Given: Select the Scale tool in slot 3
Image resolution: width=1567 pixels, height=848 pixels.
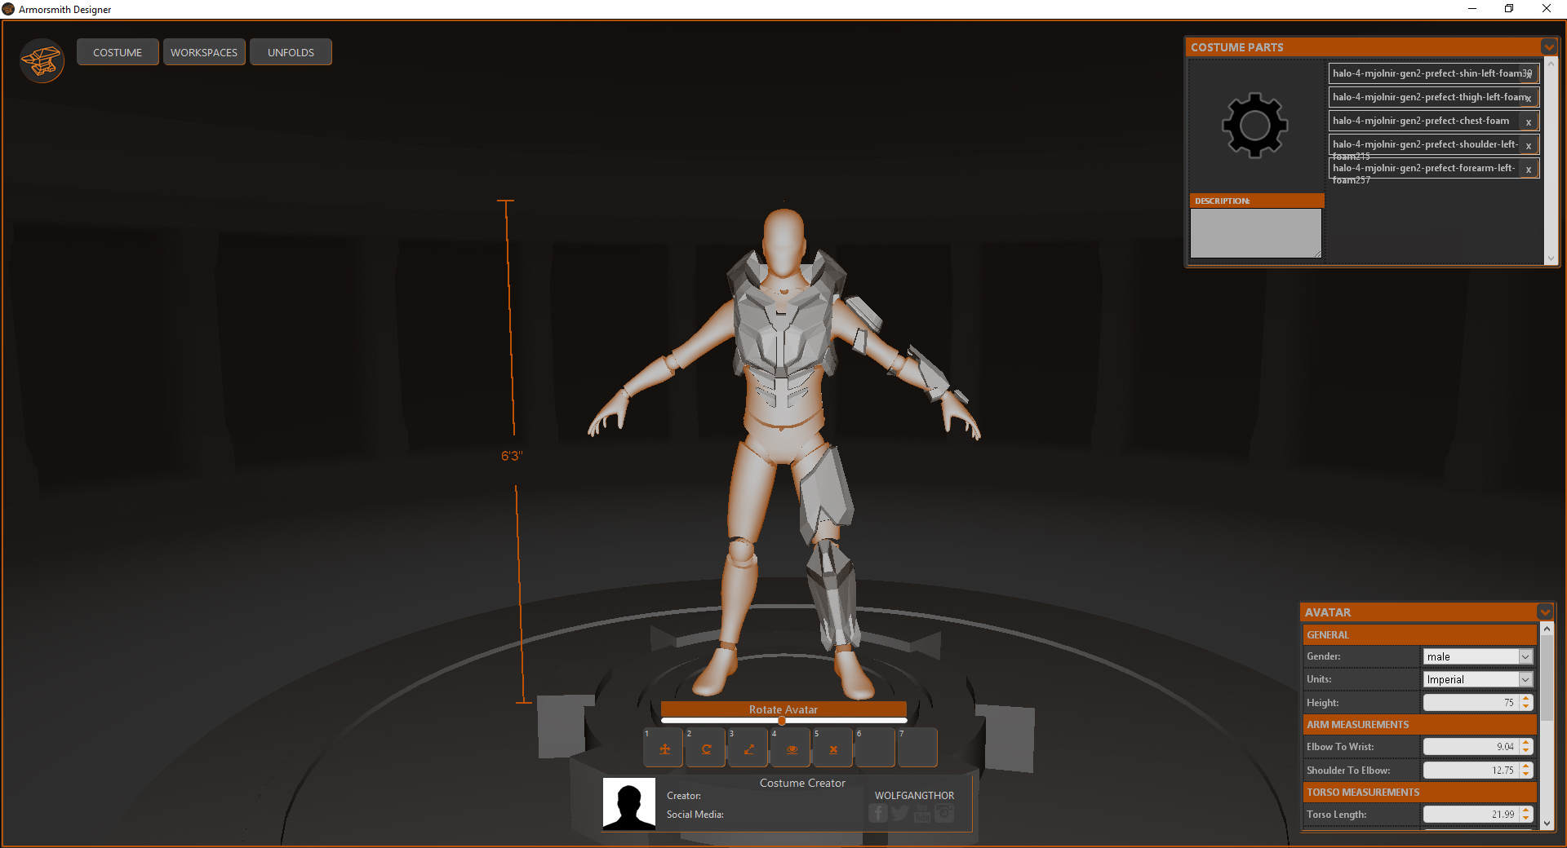Looking at the screenshot, I should tap(748, 749).
